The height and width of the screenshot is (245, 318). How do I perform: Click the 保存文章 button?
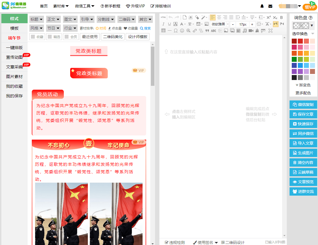[303, 114]
